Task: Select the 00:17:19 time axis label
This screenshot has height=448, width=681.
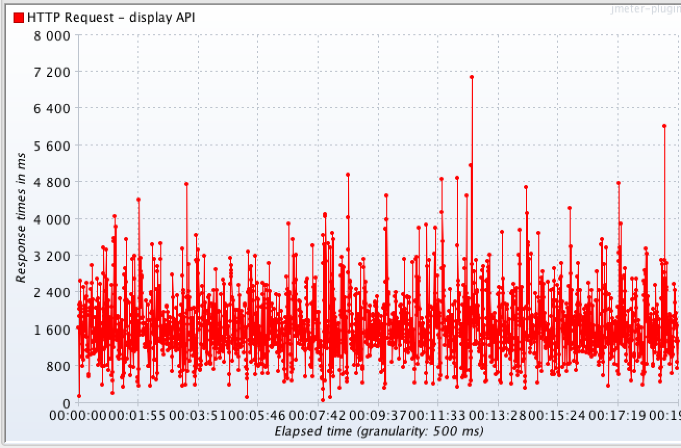Action: pos(617,415)
